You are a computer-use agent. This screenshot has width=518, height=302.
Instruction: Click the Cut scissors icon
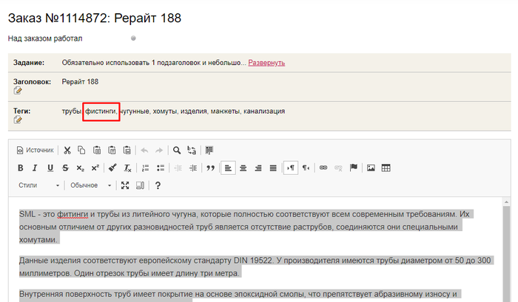67,150
